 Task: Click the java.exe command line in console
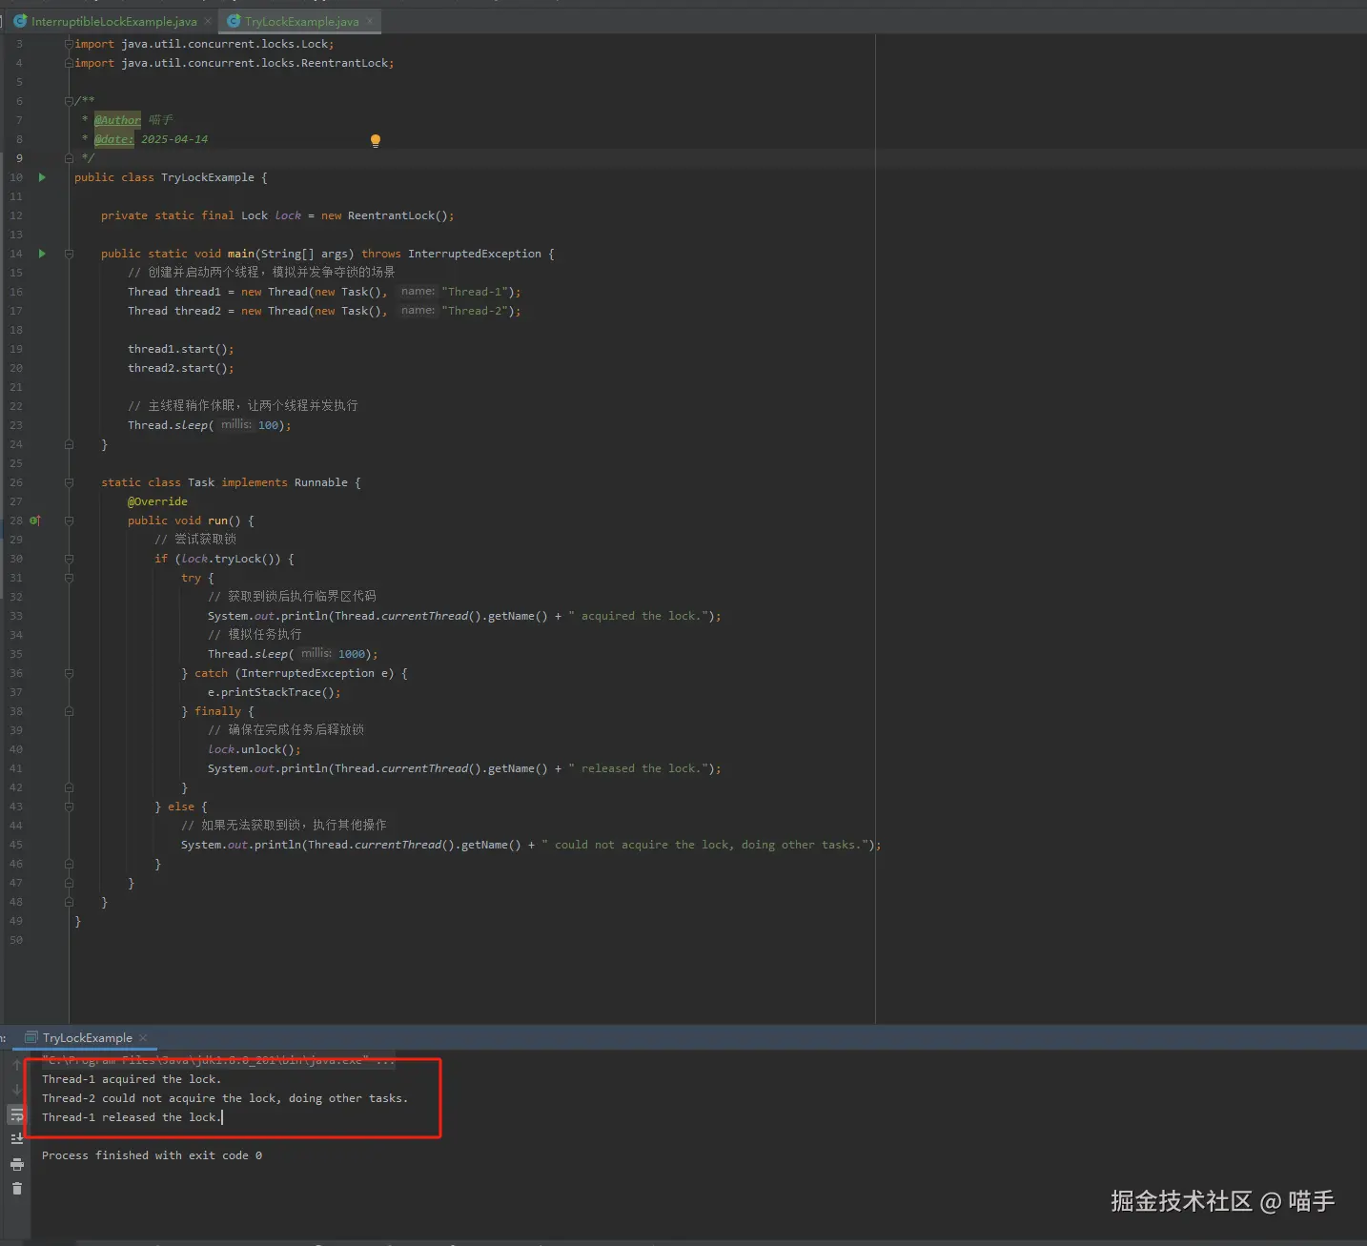[218, 1060]
